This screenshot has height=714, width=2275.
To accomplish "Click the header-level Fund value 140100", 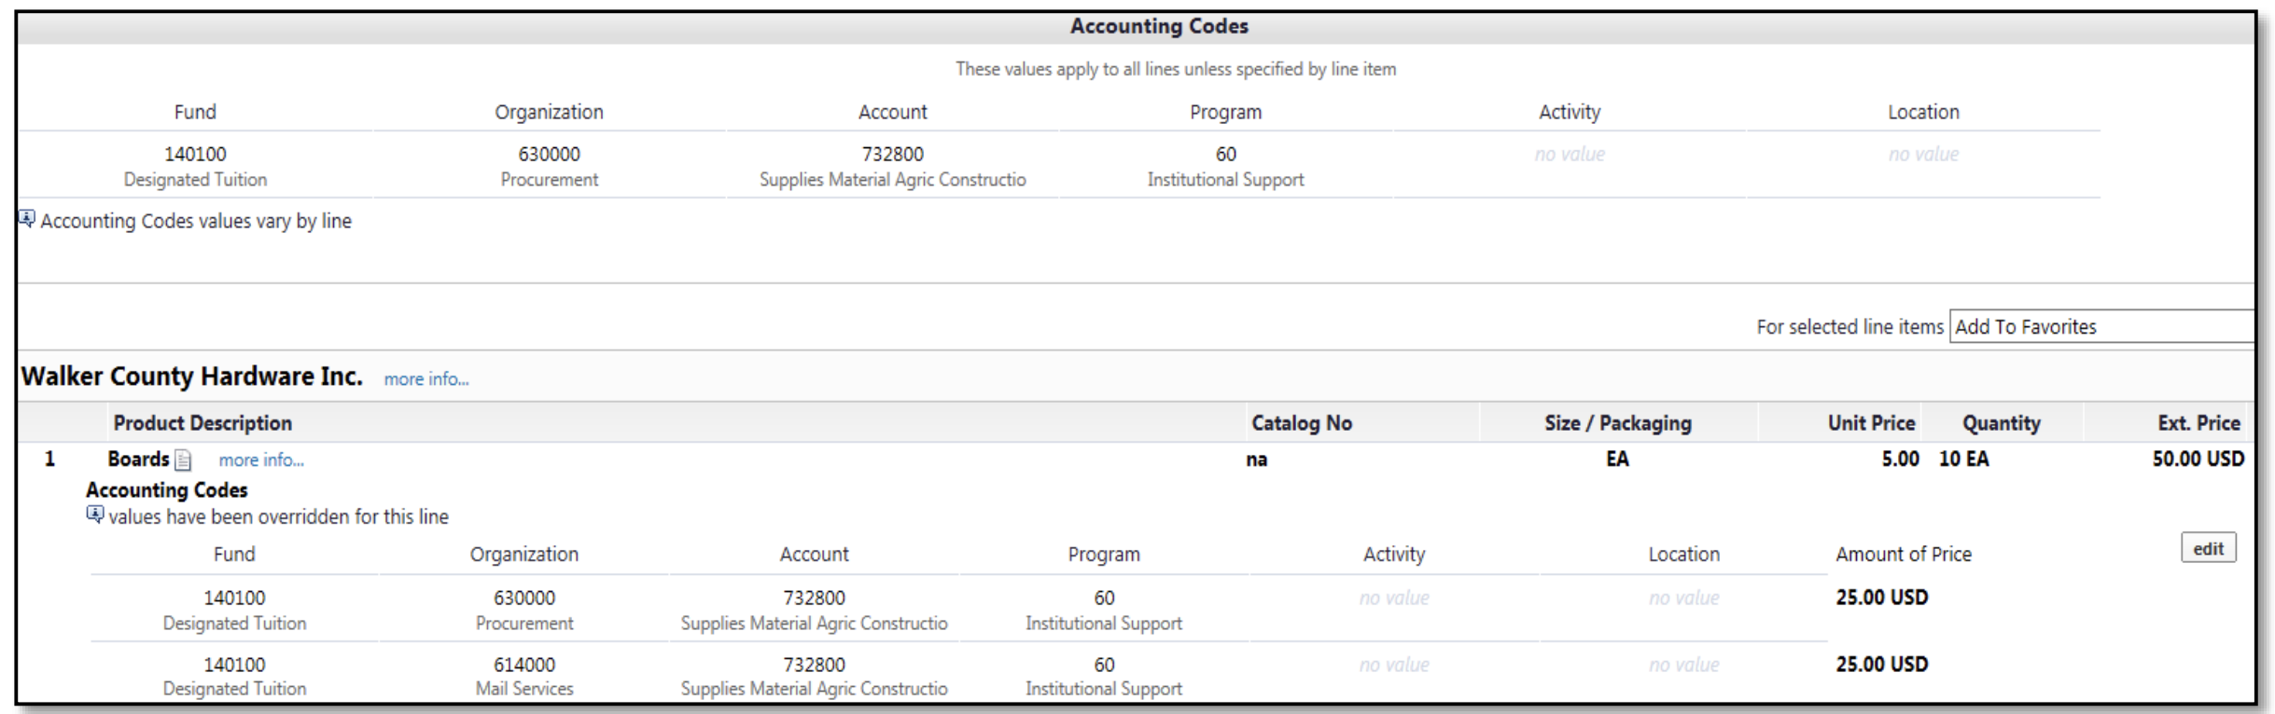I will point(195,155).
